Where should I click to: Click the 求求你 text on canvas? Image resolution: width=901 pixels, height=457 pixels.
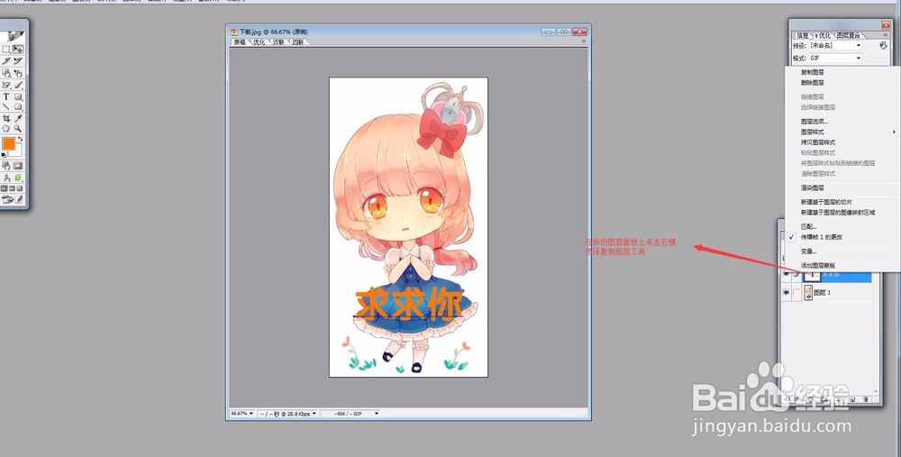click(x=408, y=306)
